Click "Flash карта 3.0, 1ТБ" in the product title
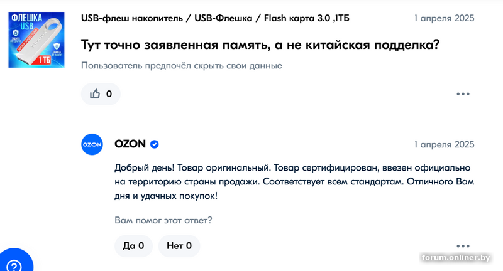 (x=307, y=18)
